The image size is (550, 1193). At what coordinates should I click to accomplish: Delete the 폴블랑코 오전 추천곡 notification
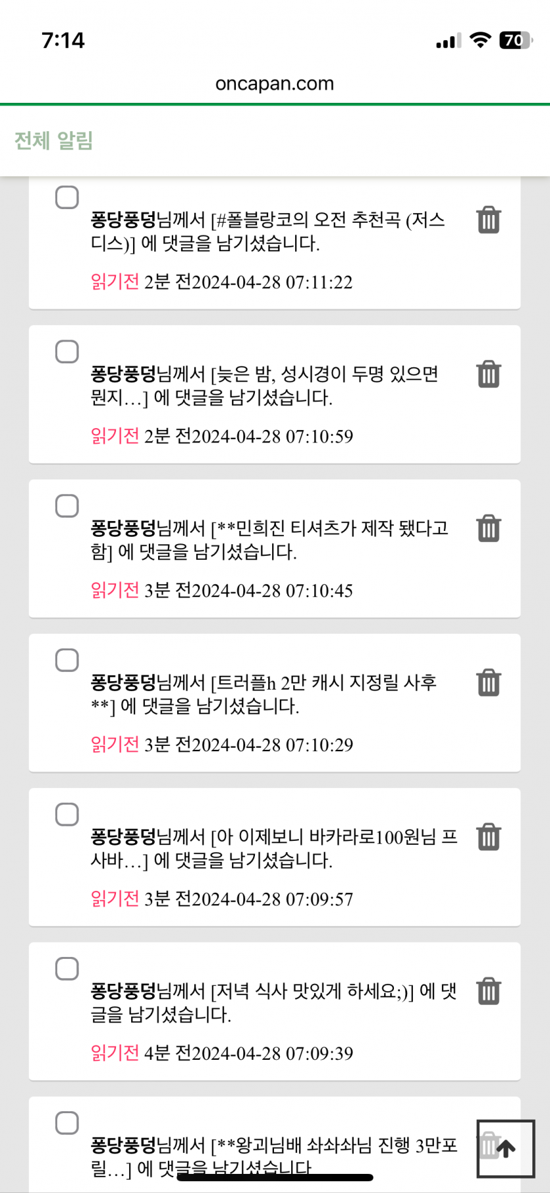point(488,220)
